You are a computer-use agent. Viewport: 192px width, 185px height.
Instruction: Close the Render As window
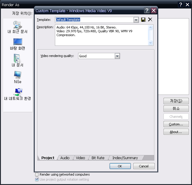pos(188,5)
